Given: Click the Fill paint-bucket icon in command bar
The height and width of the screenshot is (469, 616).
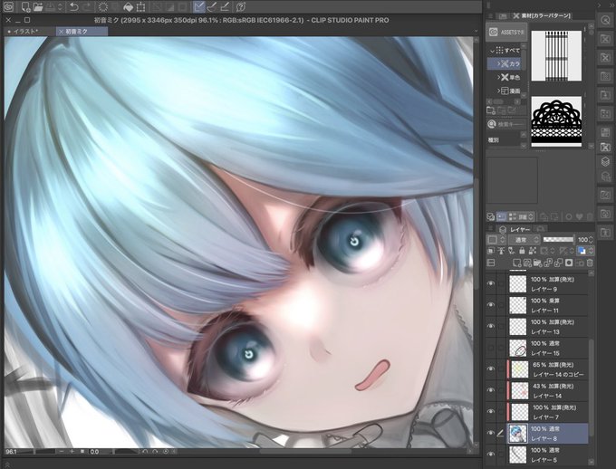Looking at the screenshot, I should pos(128,6).
